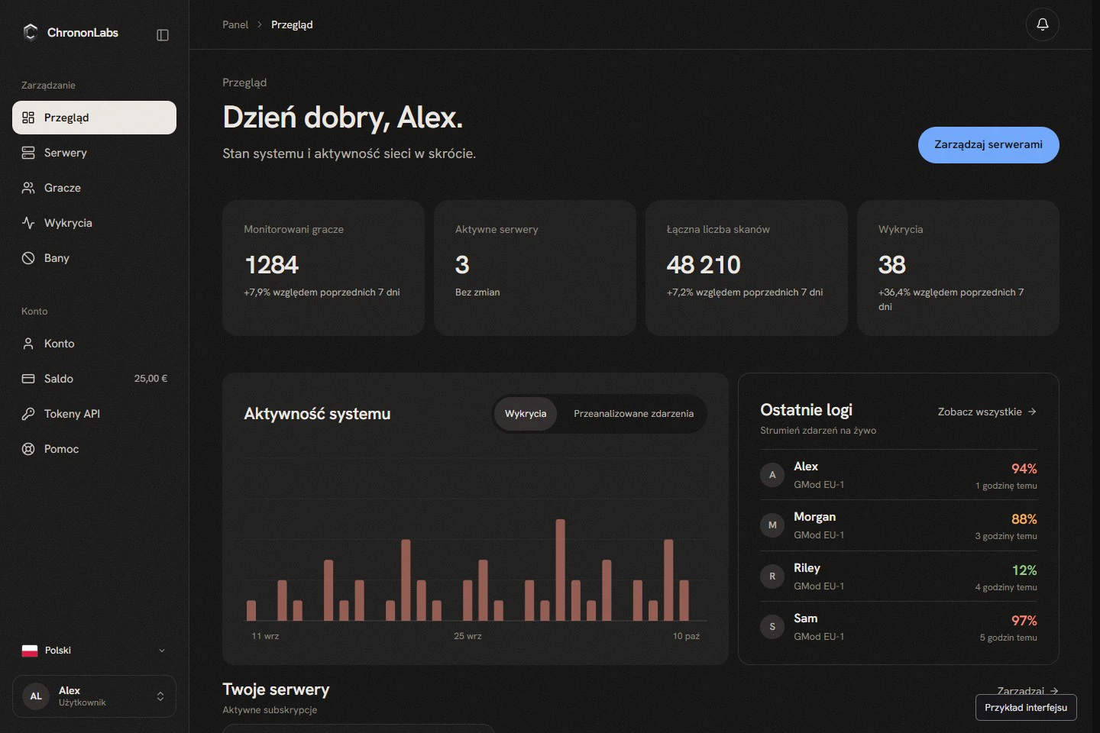Image resolution: width=1100 pixels, height=733 pixels.
Task: Click Zarządzaj serwerami button
Action: 988,145
